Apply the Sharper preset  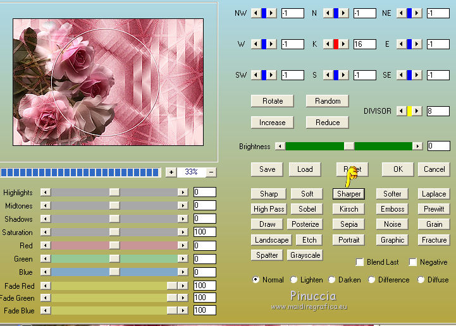pos(348,194)
